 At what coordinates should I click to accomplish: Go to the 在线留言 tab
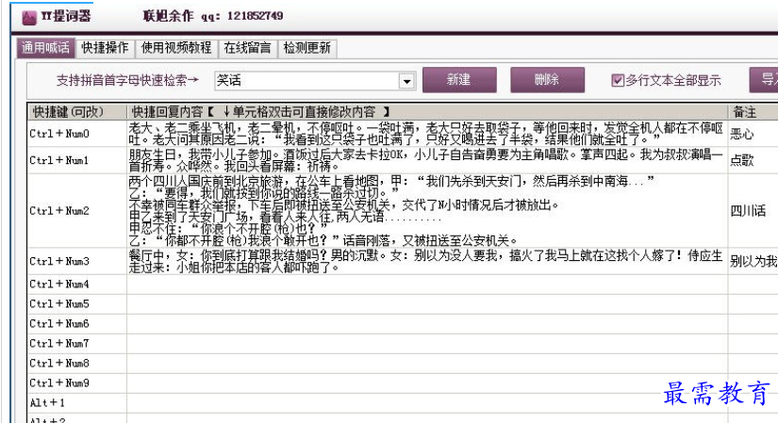pyautogui.click(x=247, y=48)
